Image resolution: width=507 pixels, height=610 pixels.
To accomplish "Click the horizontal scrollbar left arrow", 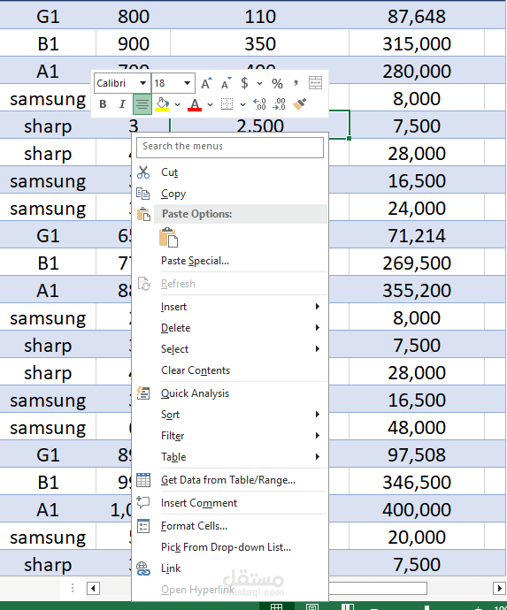I will click(93, 588).
